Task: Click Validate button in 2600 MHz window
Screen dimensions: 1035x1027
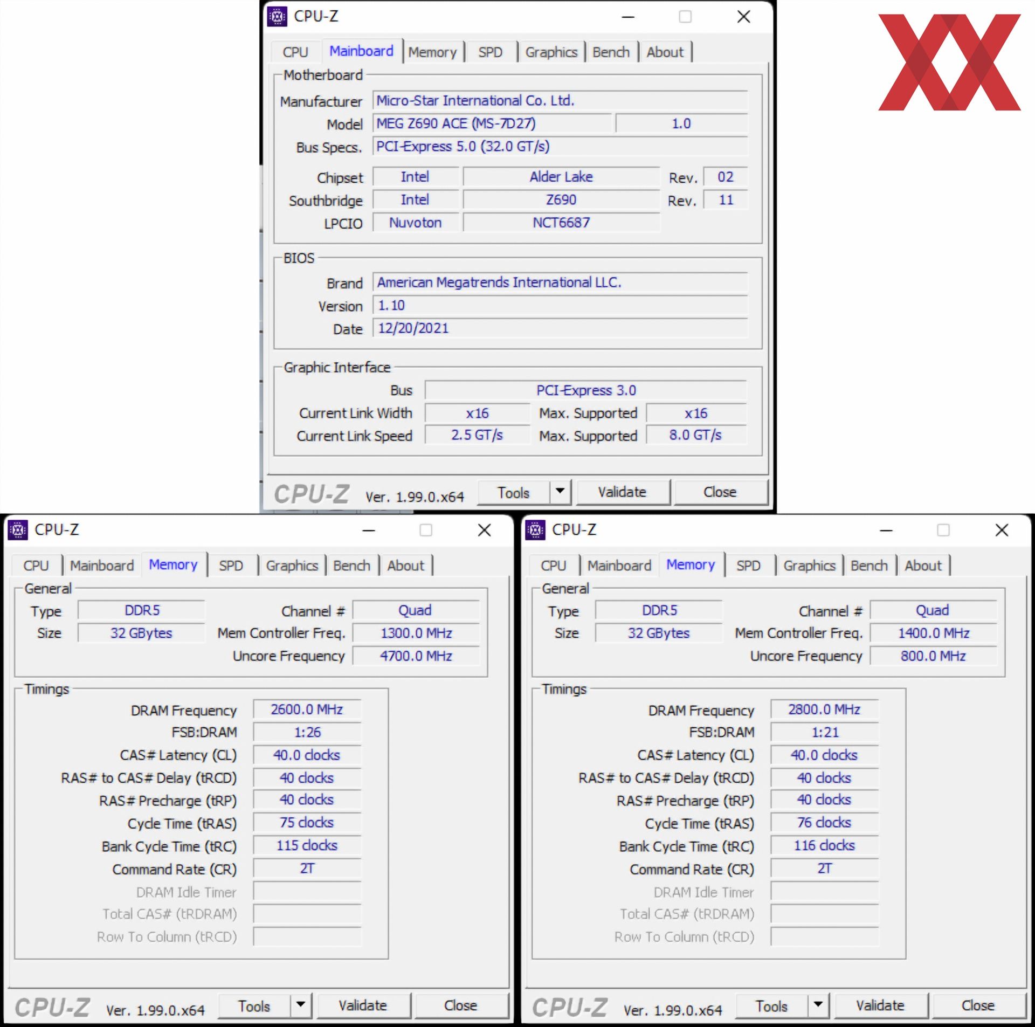Action: tap(363, 1005)
